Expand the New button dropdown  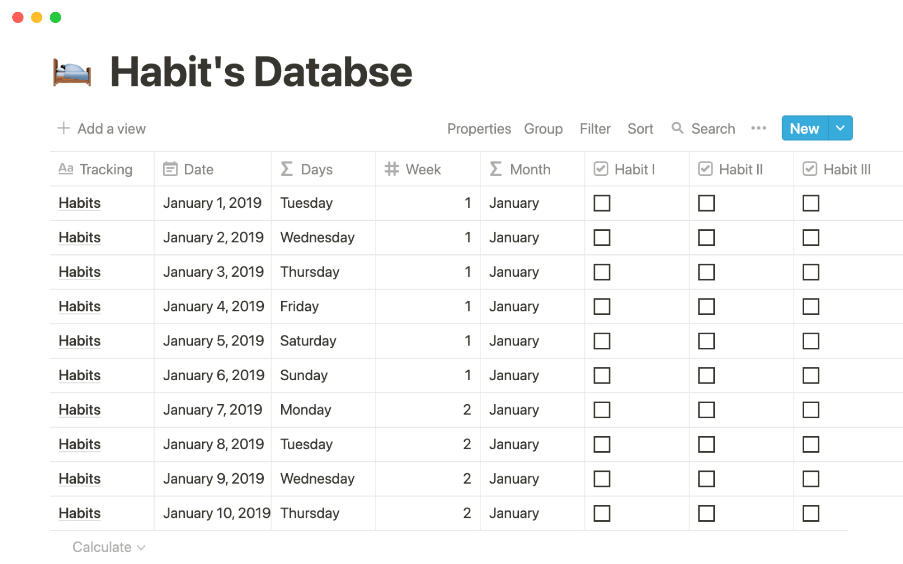click(x=840, y=129)
